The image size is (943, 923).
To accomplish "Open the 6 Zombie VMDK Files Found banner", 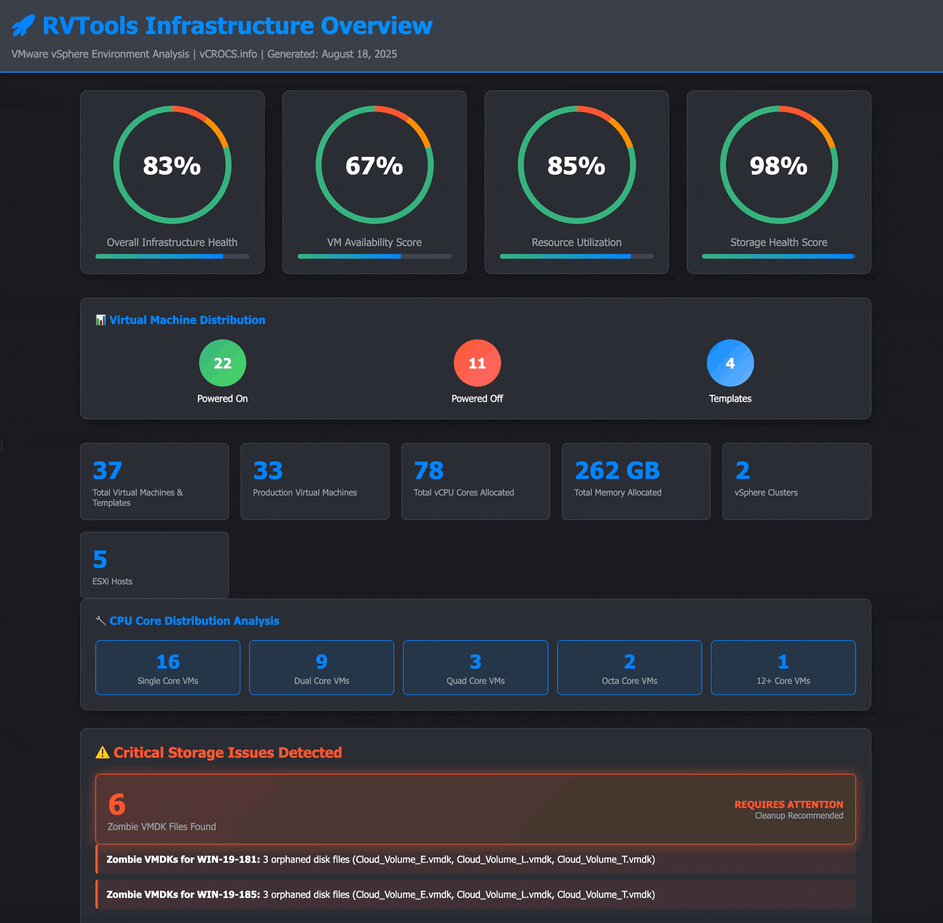I will tap(475, 809).
